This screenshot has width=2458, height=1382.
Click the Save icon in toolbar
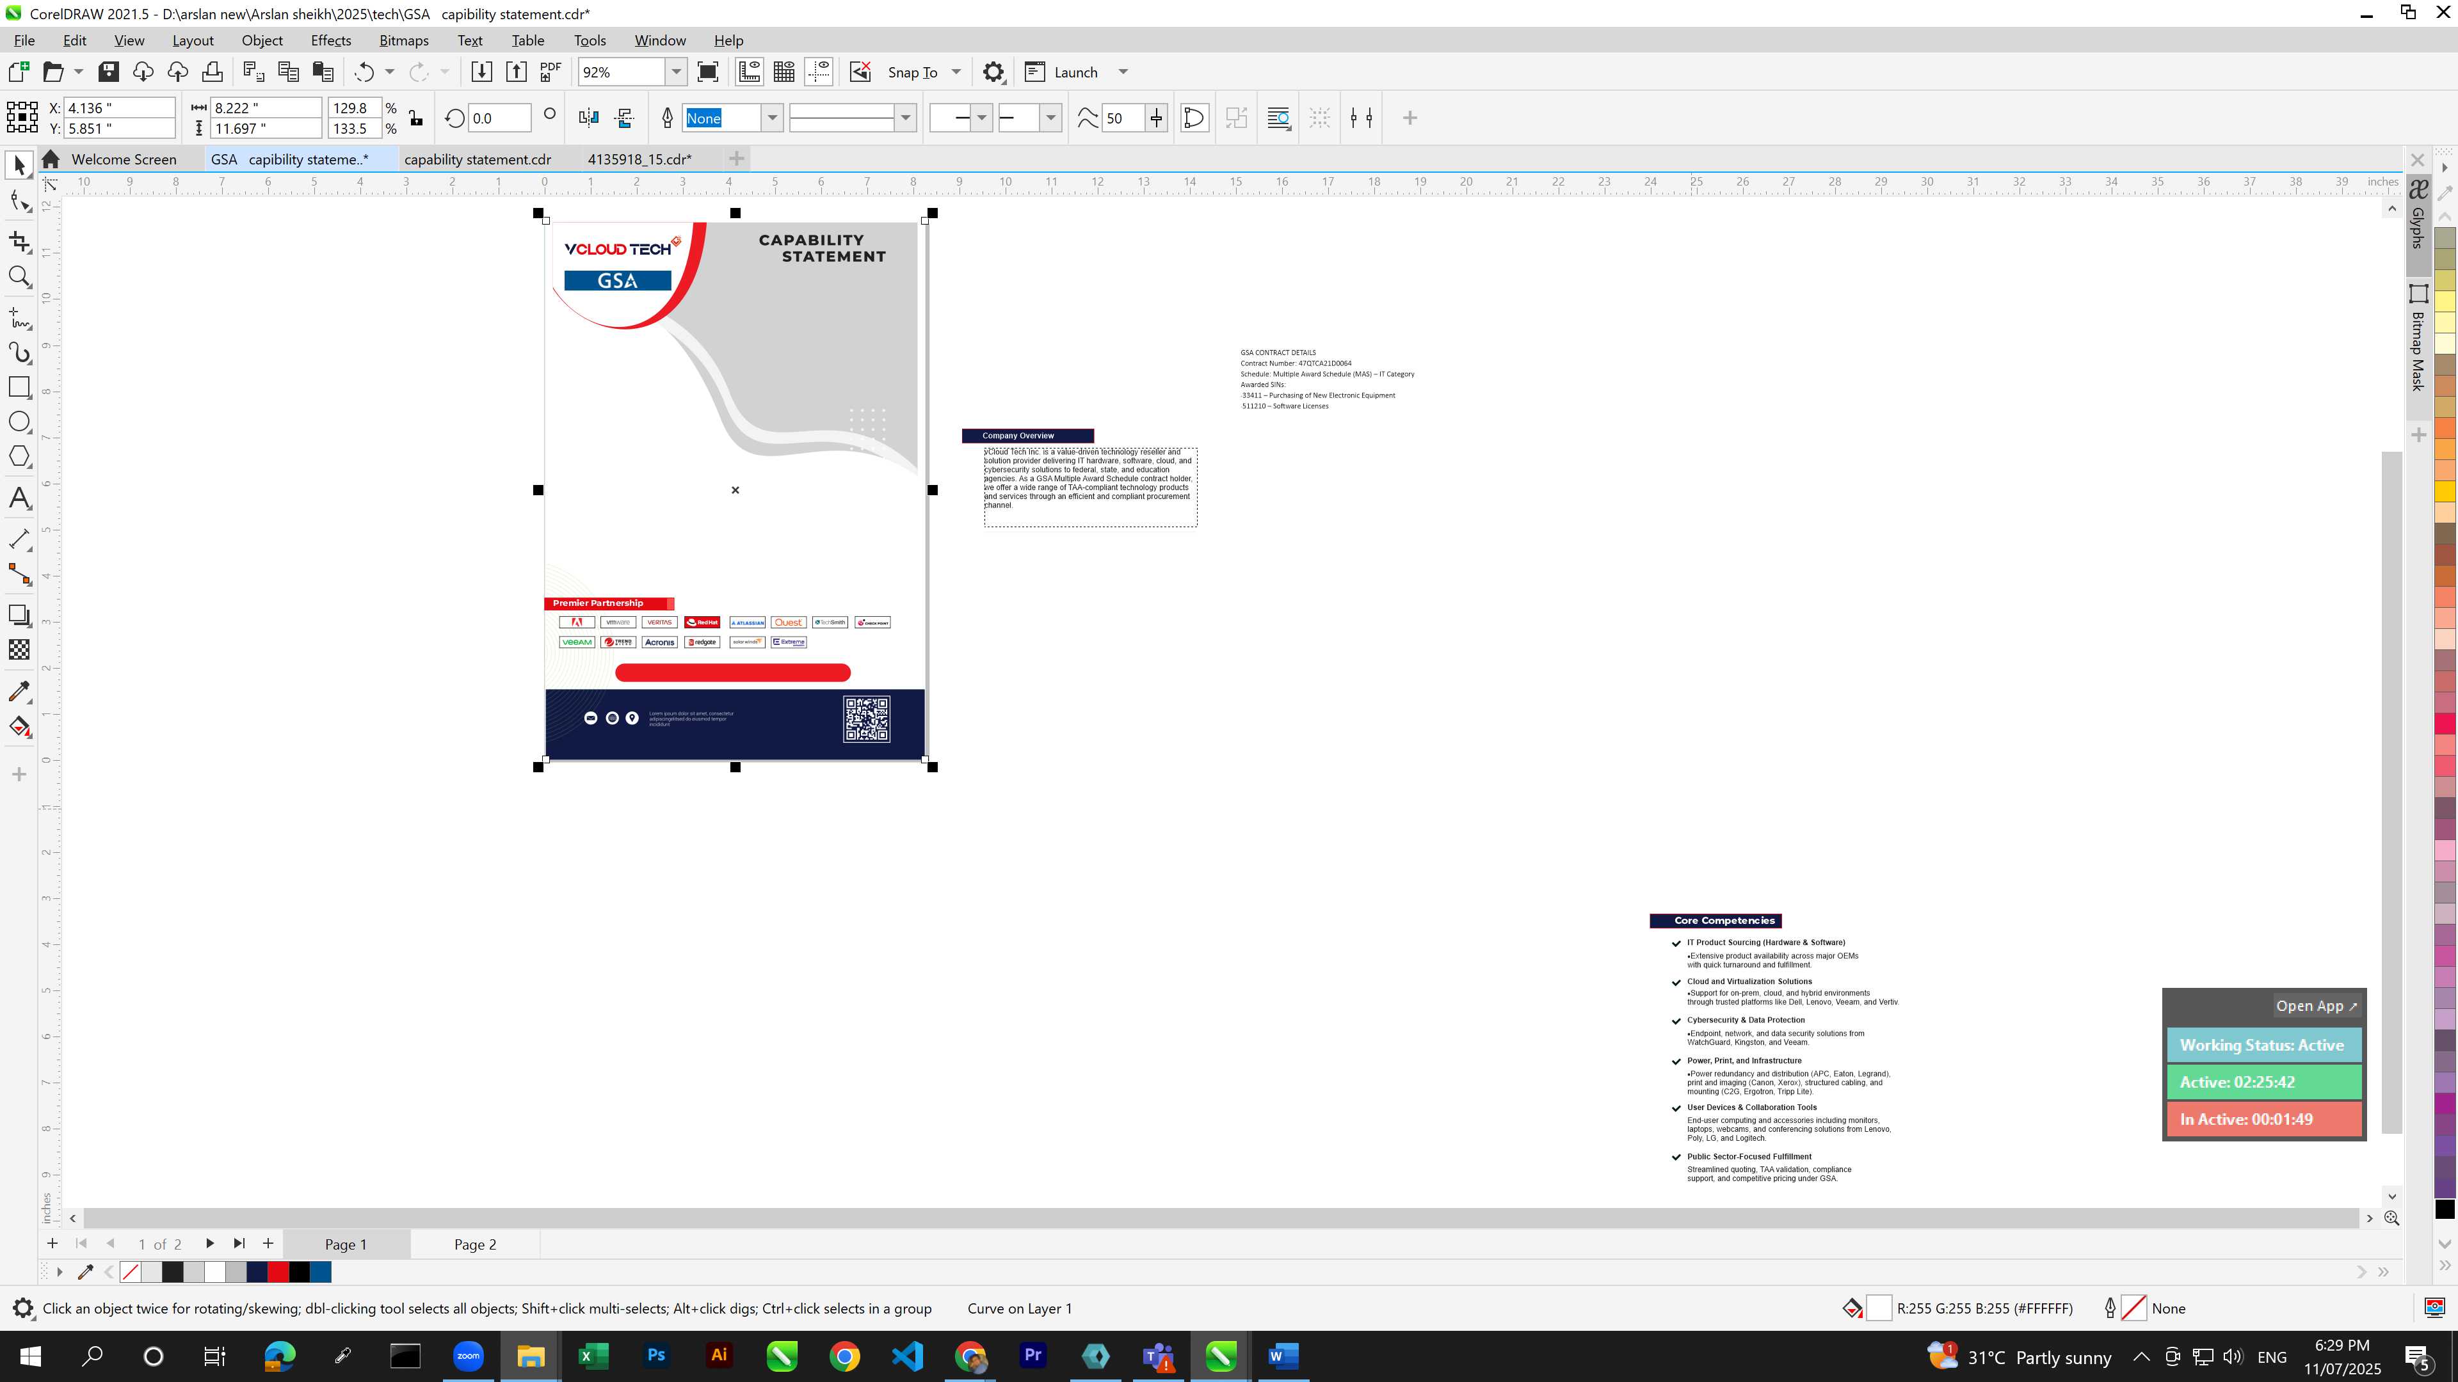(x=109, y=72)
